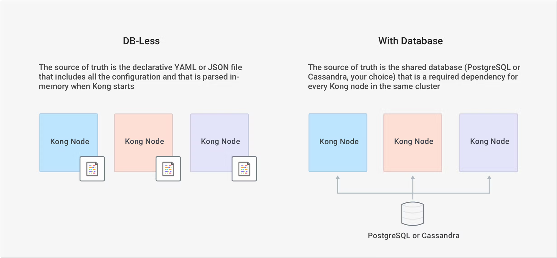Select the pink Kong Node box under With Database
Viewport: 557px width, 258px height.
pos(413,142)
